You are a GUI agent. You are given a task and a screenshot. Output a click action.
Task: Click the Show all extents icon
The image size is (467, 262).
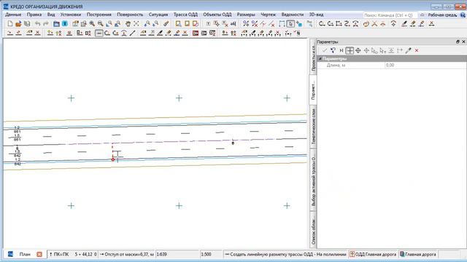pos(136,24)
